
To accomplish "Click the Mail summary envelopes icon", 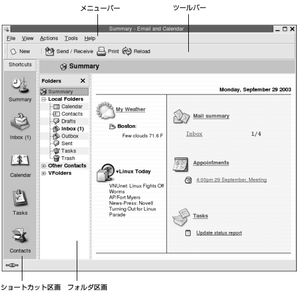I will coord(181,116).
